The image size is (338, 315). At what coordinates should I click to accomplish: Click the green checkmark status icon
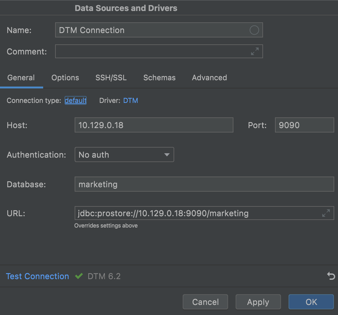click(x=79, y=276)
